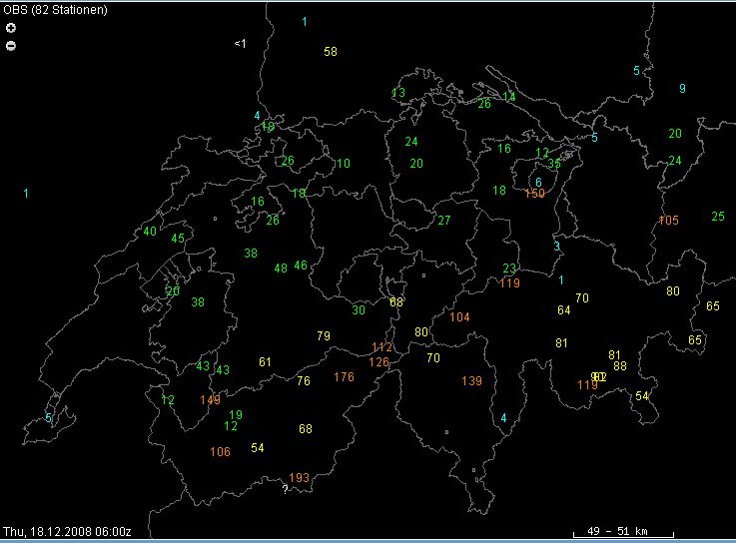Select the yellow station value 79
The height and width of the screenshot is (543, 736).
[x=323, y=336]
